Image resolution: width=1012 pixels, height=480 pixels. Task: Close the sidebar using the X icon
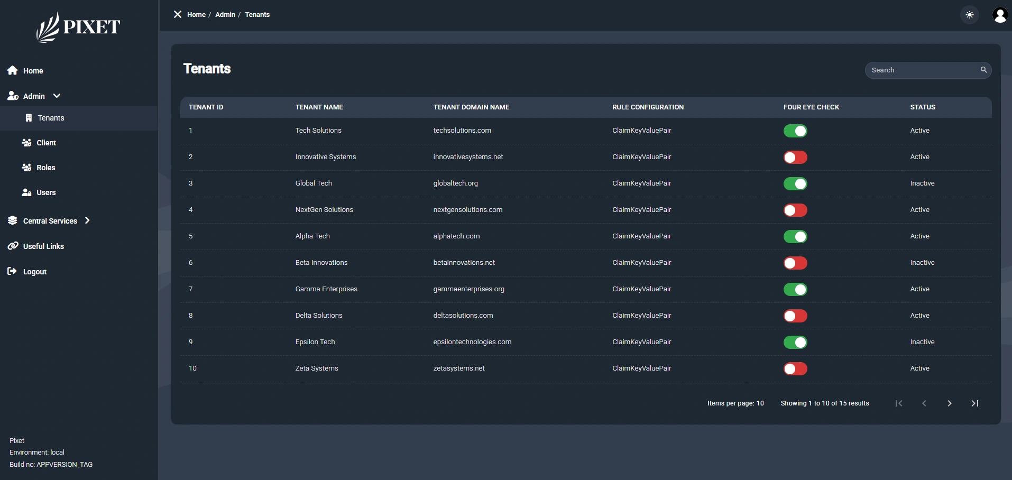coord(178,14)
